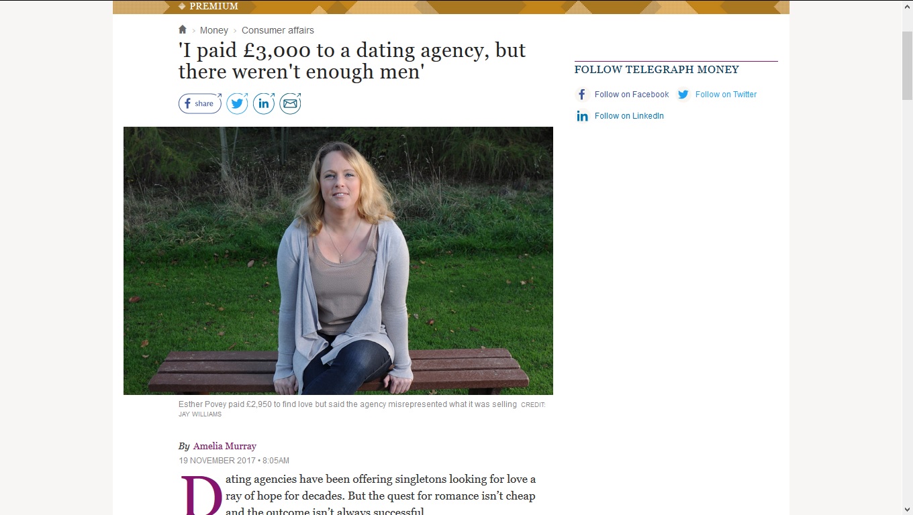Open the Money breadcrumb section
This screenshot has width=913, height=515.
(214, 30)
